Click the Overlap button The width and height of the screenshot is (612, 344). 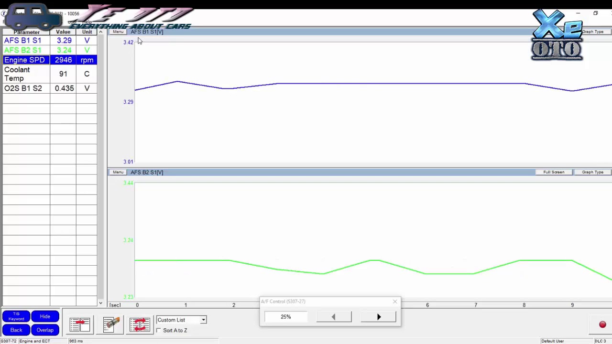coord(45,330)
